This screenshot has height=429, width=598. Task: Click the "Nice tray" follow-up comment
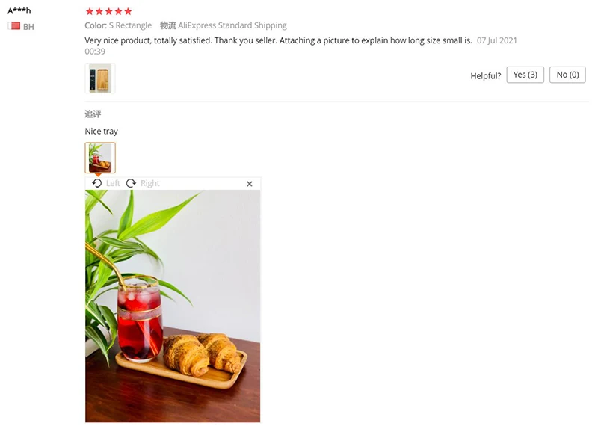[101, 132]
